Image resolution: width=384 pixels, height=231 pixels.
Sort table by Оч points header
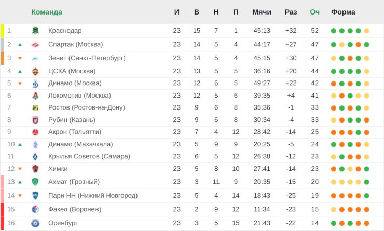[x=314, y=12]
